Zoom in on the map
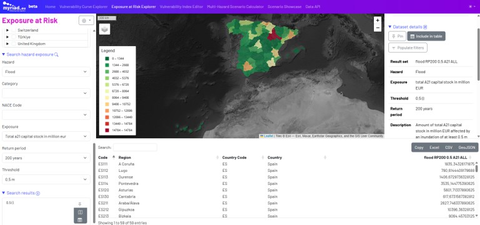 [378, 20]
